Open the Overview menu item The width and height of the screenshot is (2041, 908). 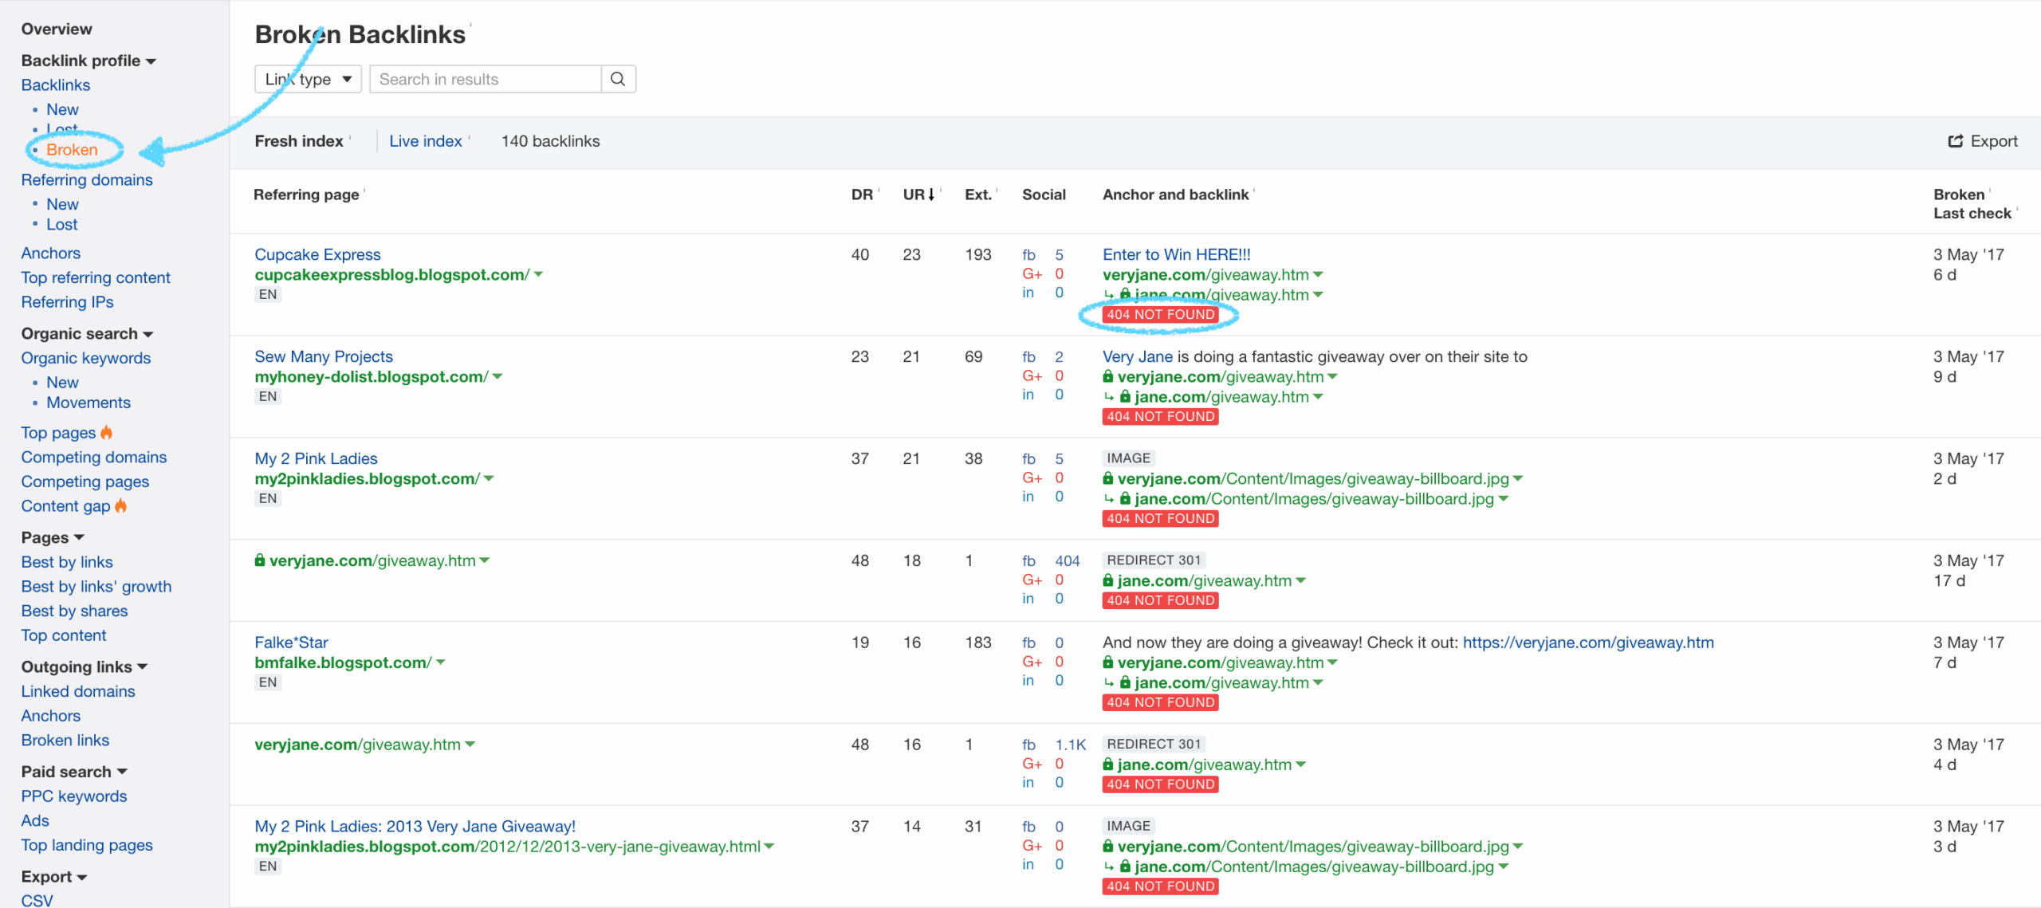57,29
